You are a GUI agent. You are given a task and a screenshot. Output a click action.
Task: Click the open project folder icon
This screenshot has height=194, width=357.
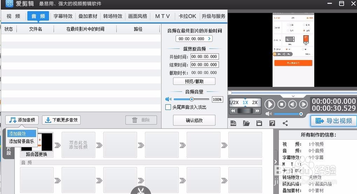246,123
